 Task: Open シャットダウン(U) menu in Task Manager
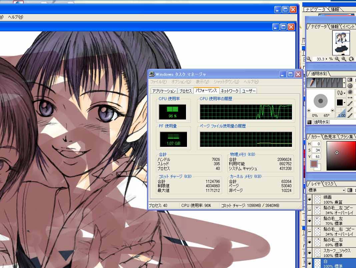(226, 82)
